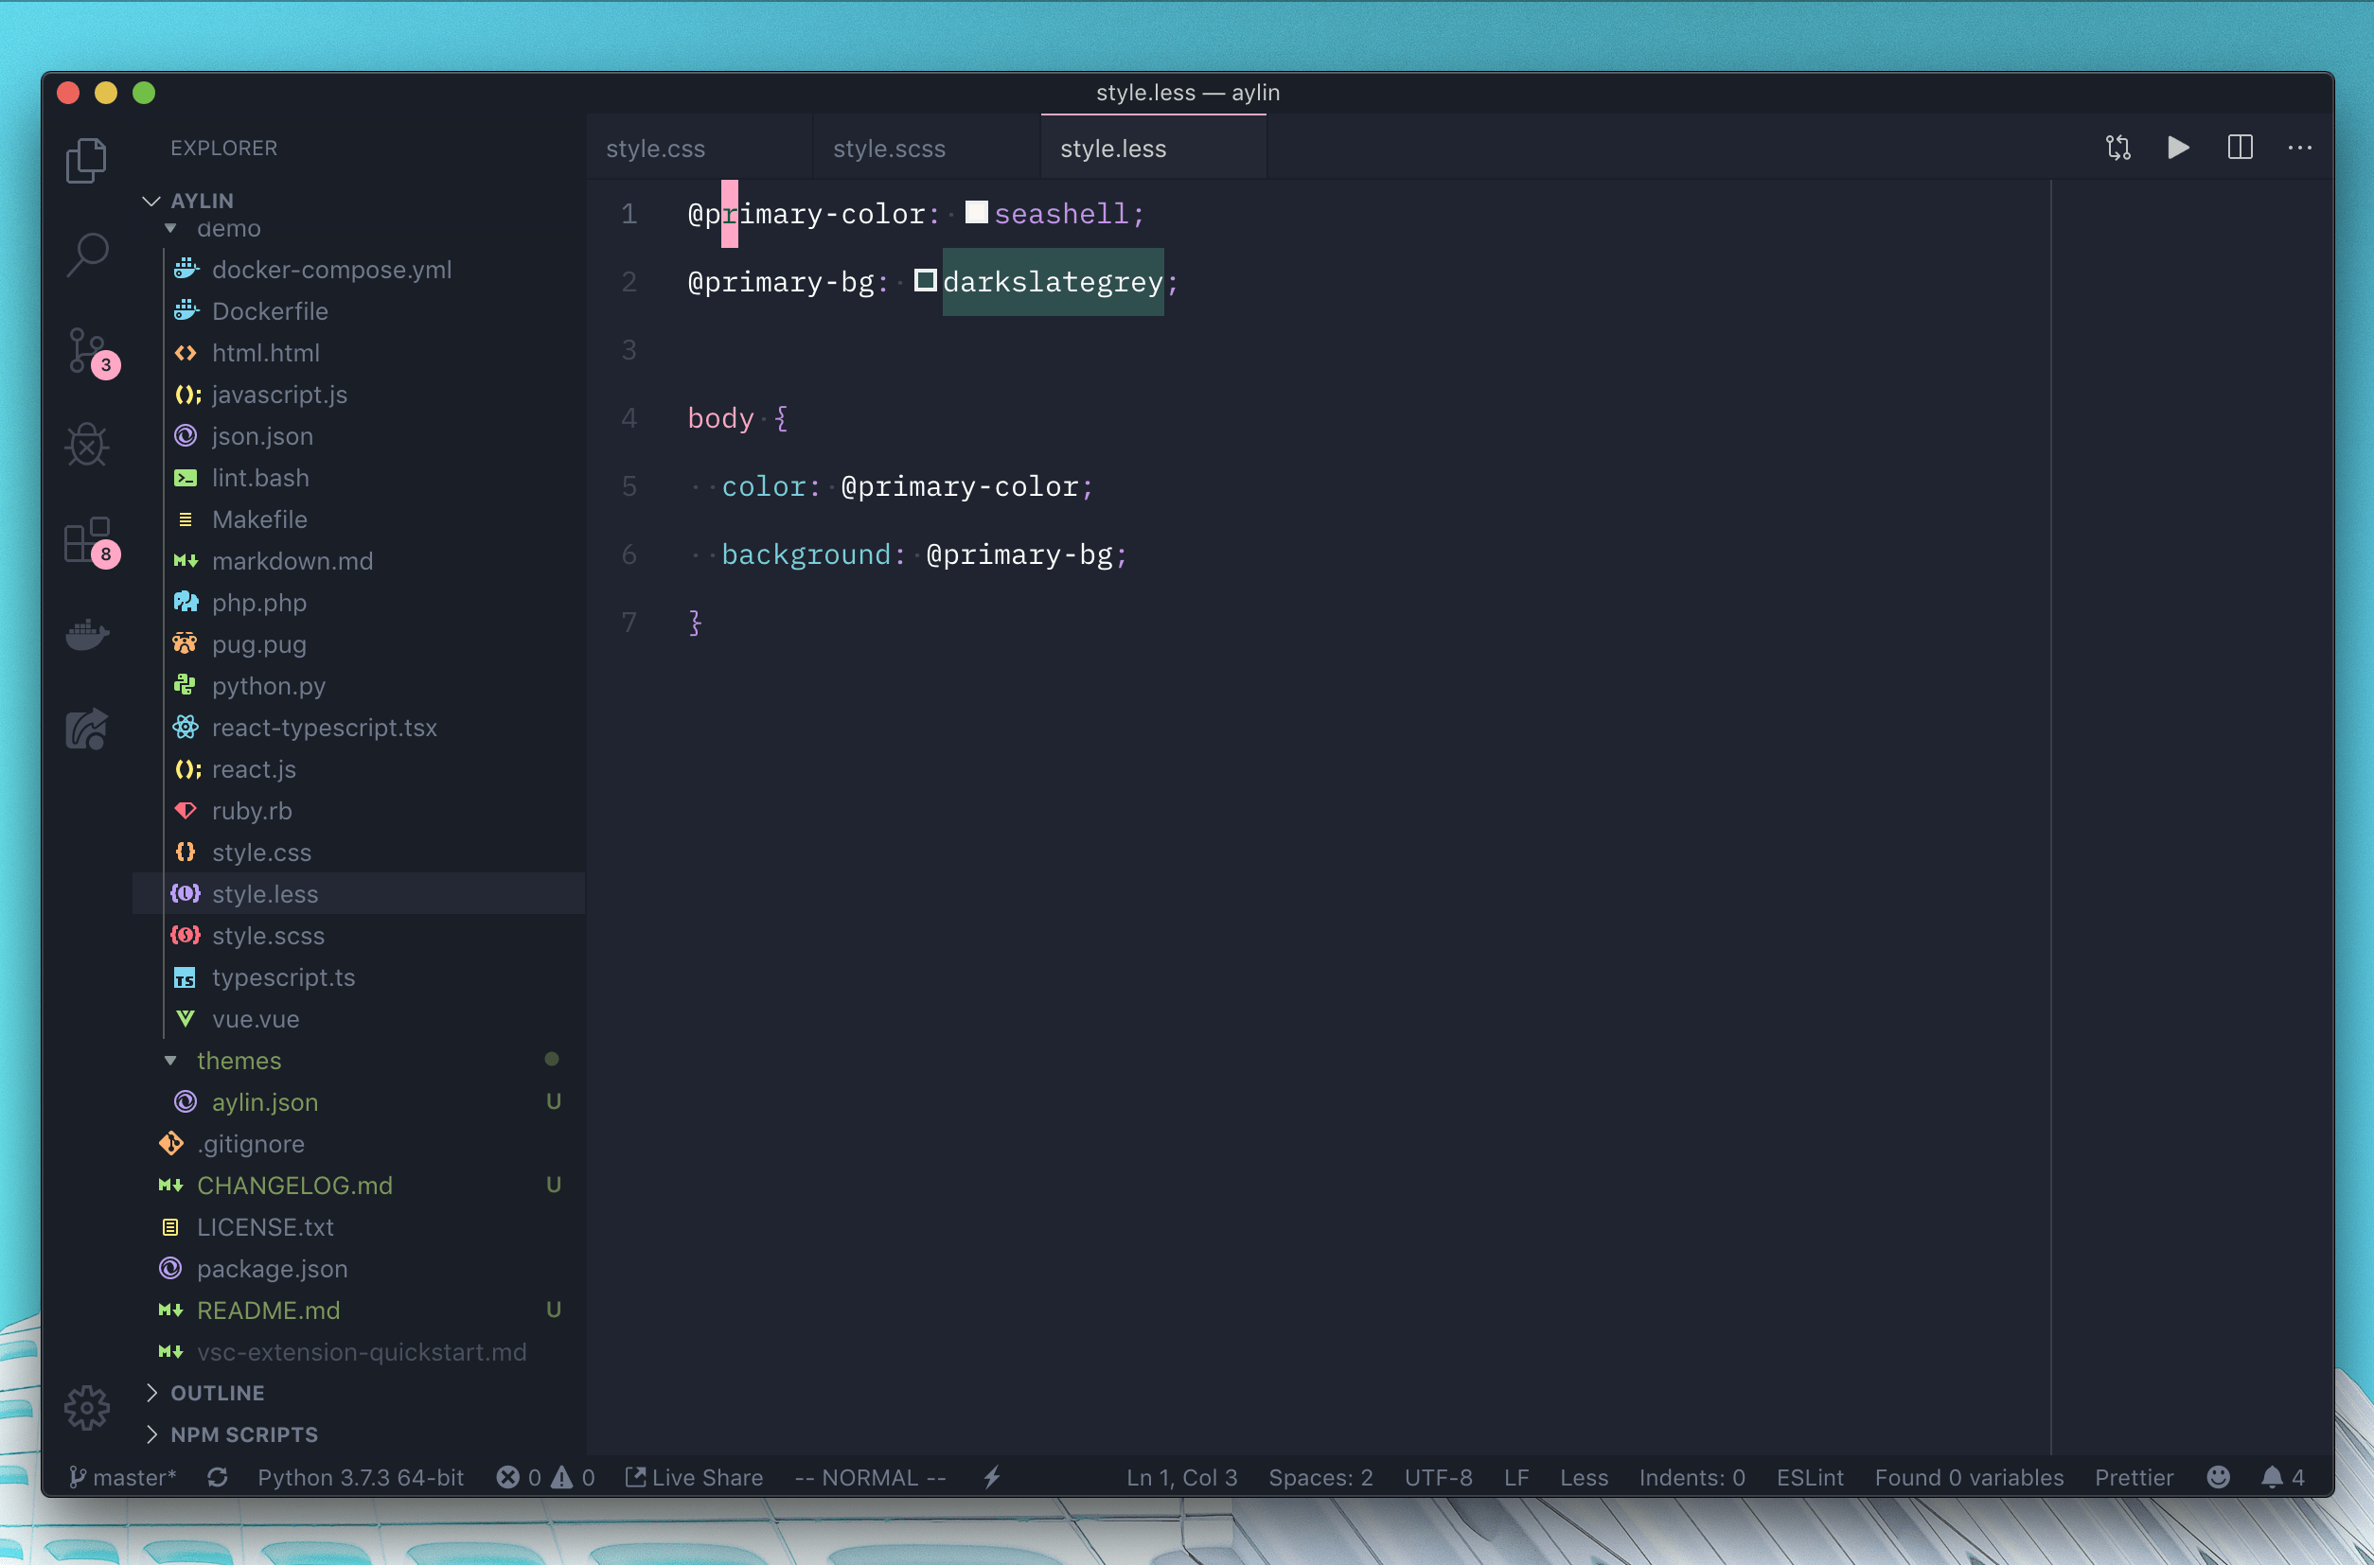Open the compare changes icon in toolbar

click(x=2117, y=148)
